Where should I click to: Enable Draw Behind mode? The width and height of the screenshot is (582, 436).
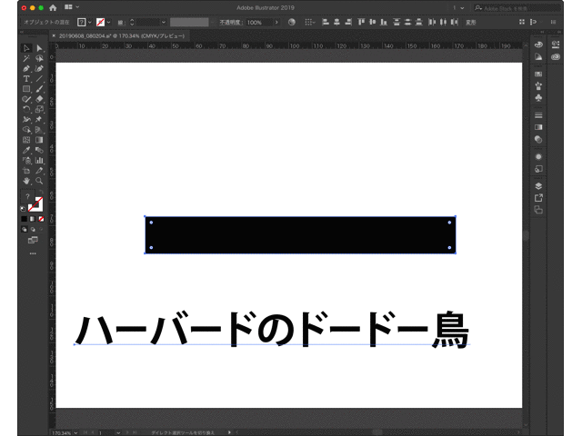point(33,230)
